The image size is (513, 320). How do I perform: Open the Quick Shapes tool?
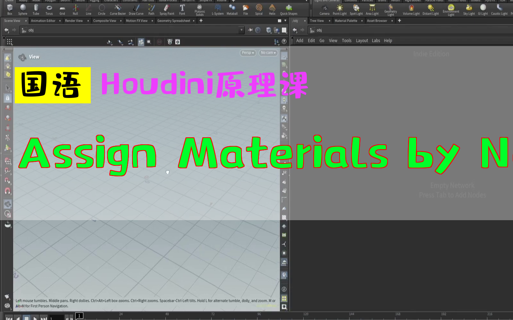click(289, 10)
